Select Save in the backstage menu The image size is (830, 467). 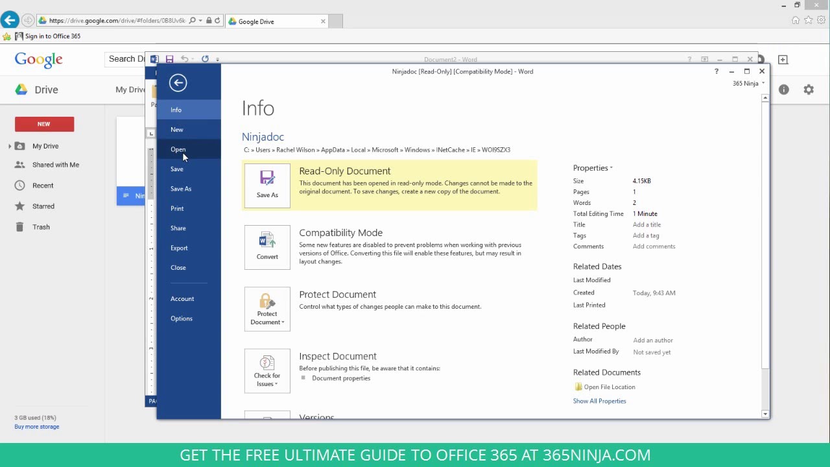189,169
